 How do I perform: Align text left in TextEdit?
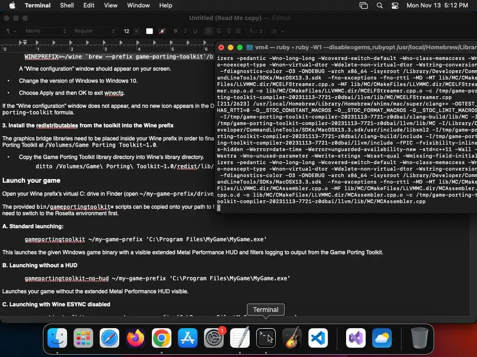208,31
